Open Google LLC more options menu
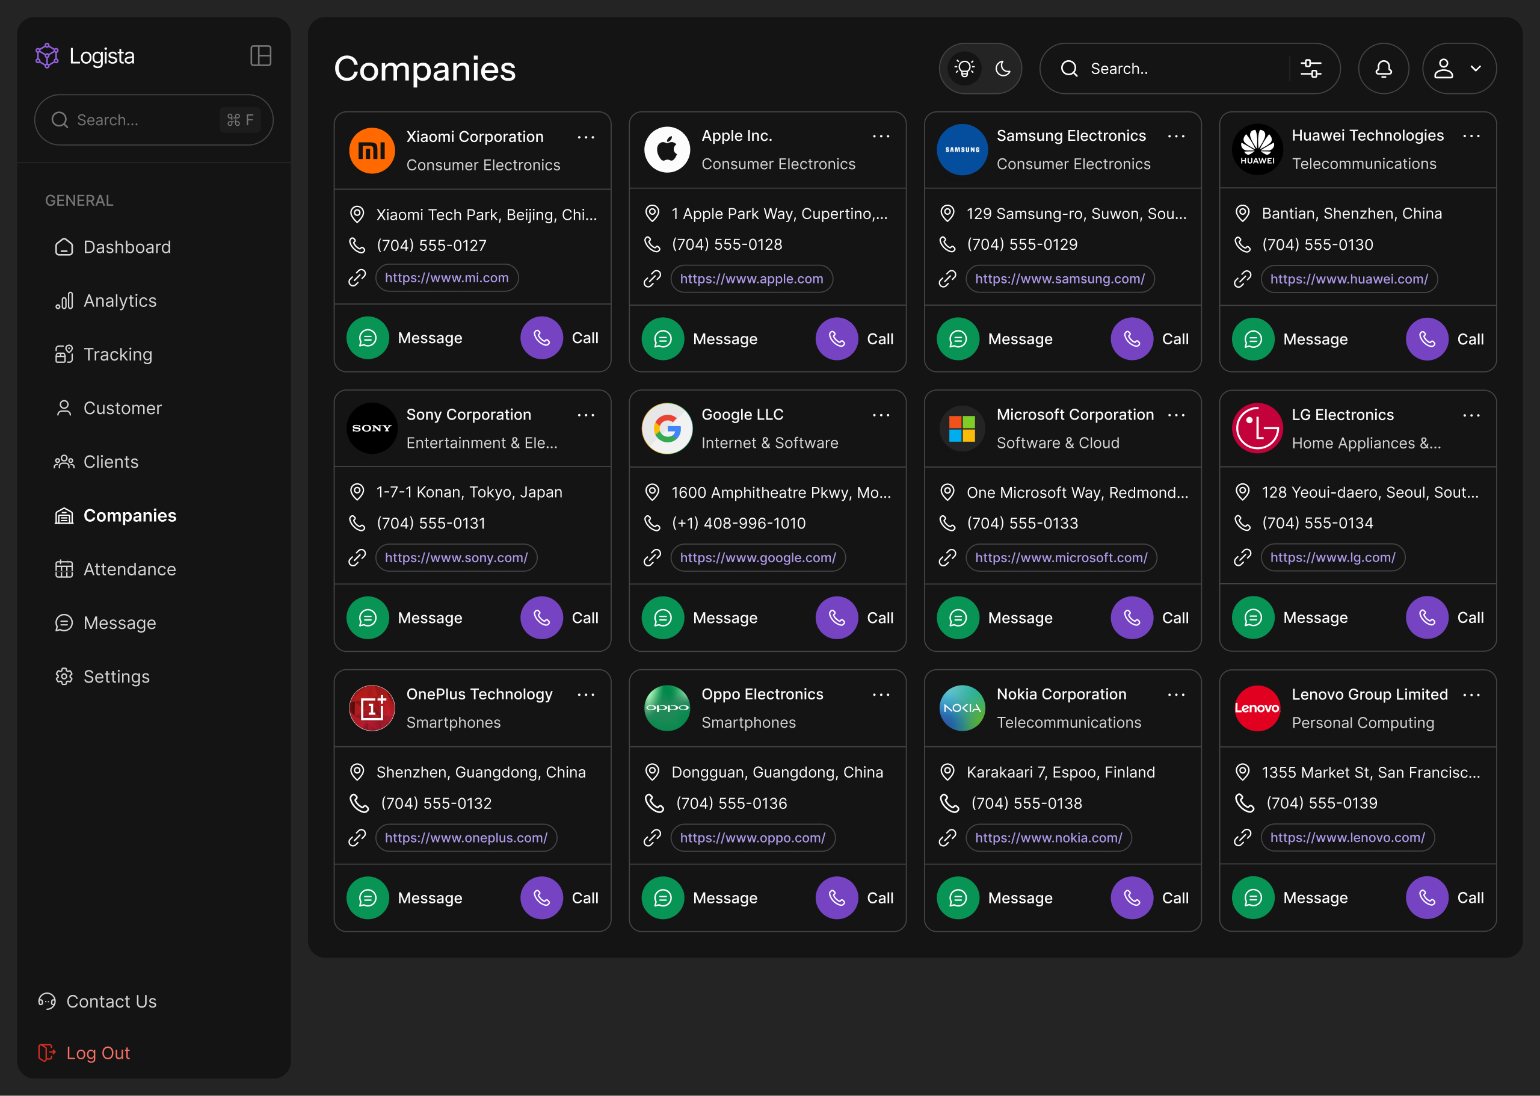Image resolution: width=1540 pixels, height=1096 pixels. [881, 415]
